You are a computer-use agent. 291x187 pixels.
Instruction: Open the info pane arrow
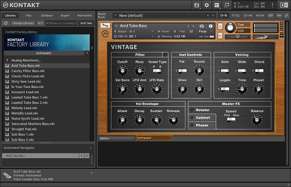91,173
